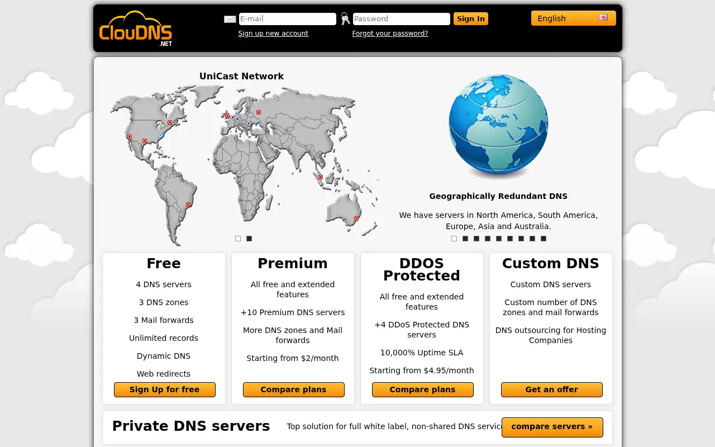Click the DDOS Protected plan heading
Screen dimensions: 715x447
tap(422, 269)
